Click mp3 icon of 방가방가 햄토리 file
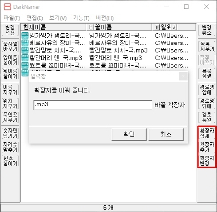The height and width of the screenshot is (212, 217). pyautogui.click(x=25, y=36)
